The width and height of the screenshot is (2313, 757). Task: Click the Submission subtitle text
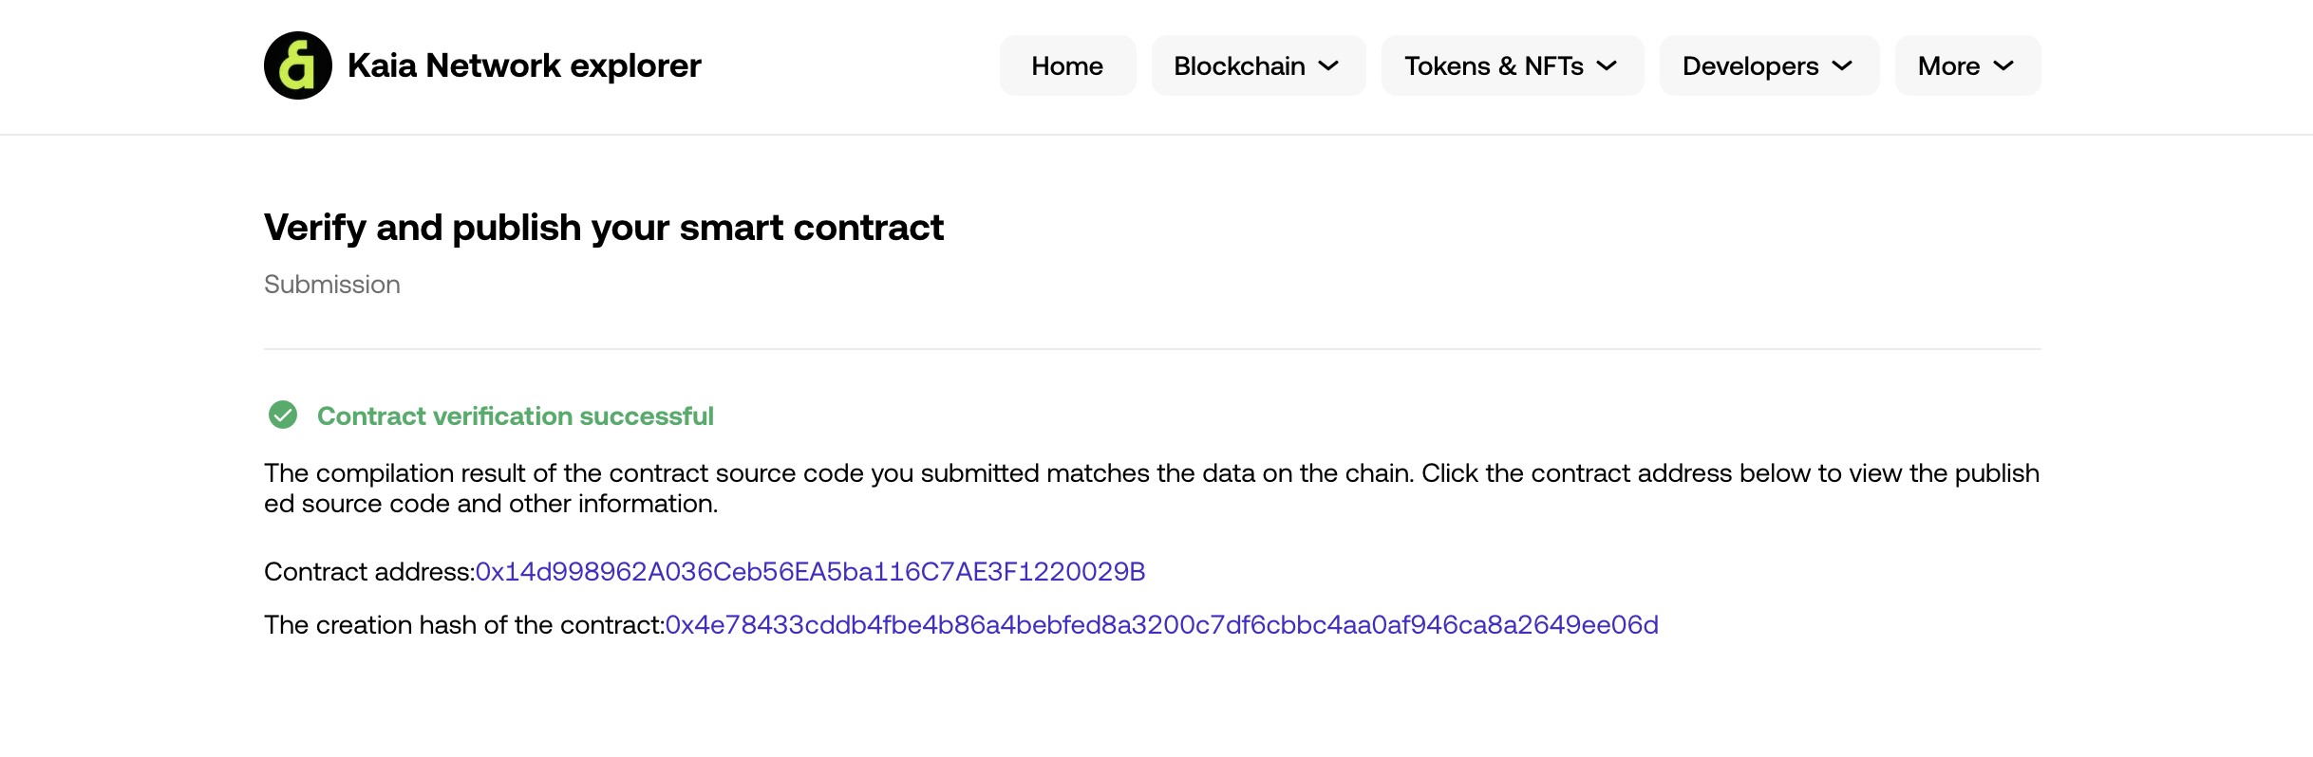click(331, 285)
